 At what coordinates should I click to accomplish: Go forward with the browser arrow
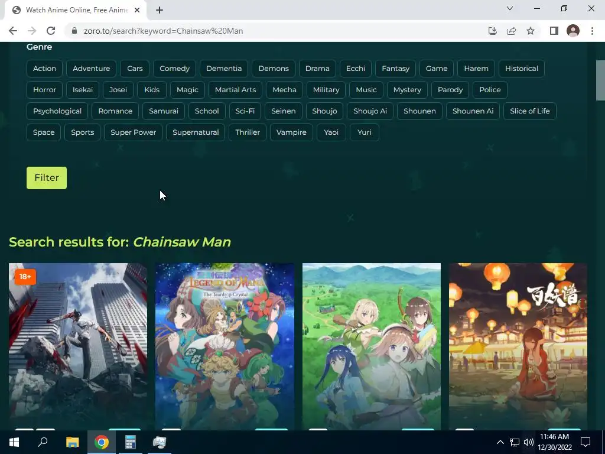(32, 31)
